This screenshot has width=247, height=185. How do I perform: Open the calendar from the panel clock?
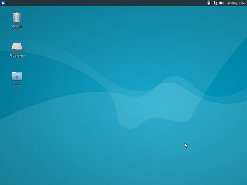pos(237,3)
